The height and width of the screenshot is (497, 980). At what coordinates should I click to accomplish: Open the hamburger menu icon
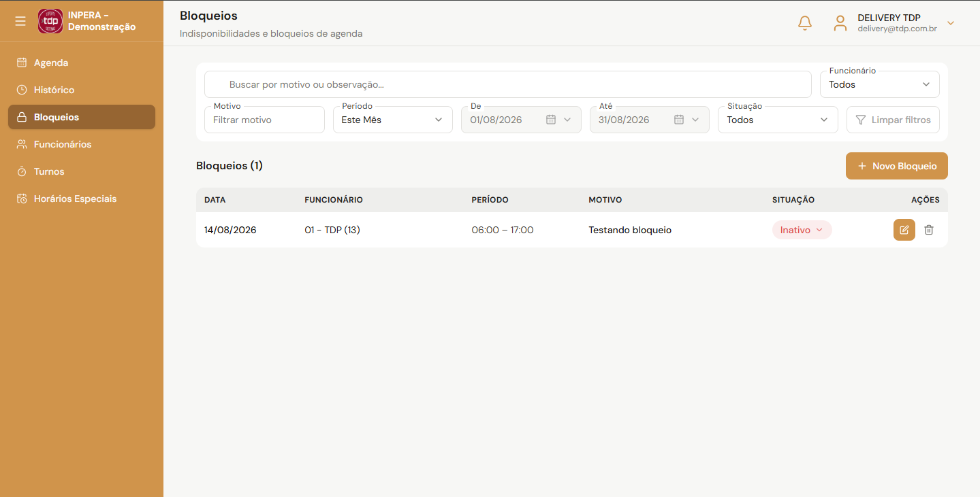pyautogui.click(x=21, y=21)
